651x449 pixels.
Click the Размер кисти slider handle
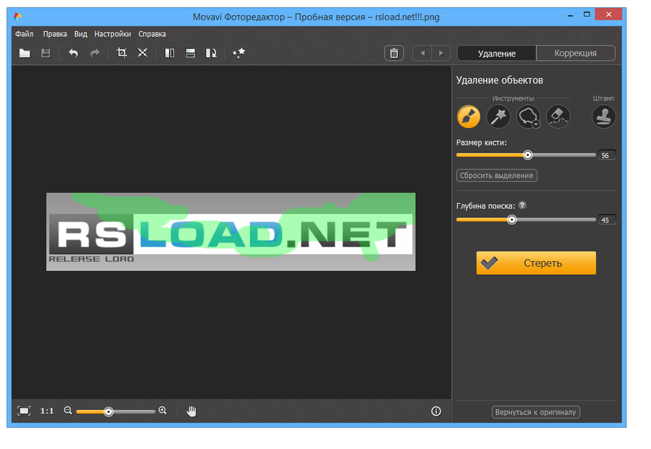(x=527, y=155)
